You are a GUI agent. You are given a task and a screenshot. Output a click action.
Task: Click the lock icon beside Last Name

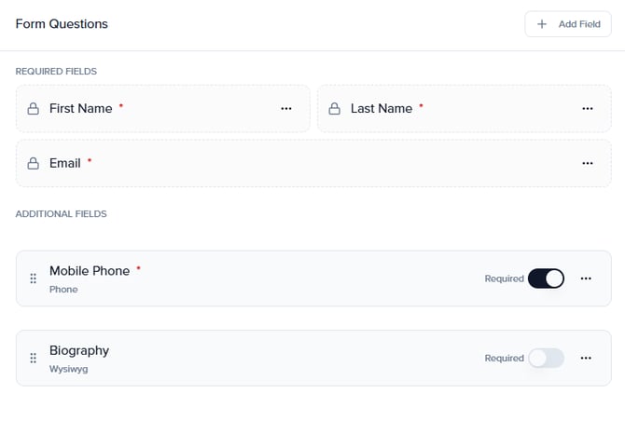[334, 109]
